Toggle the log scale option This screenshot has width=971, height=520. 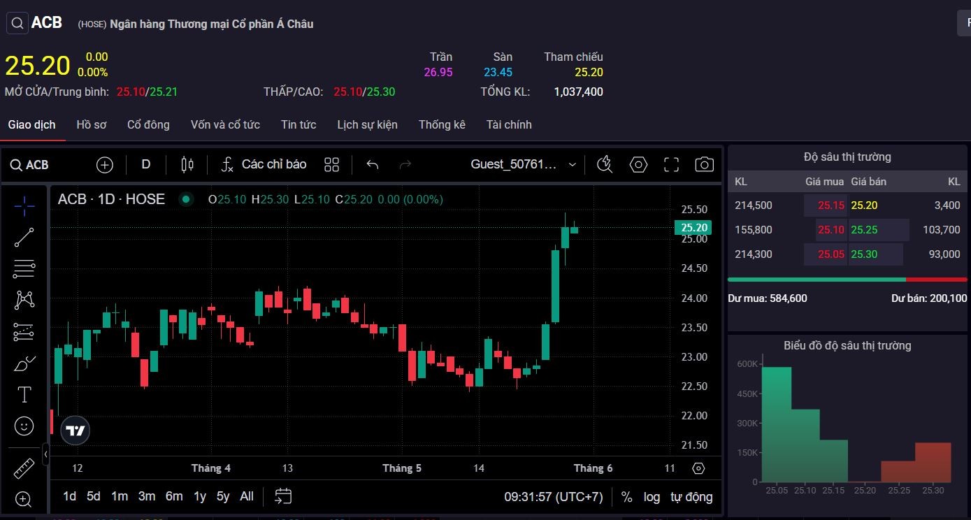652,497
